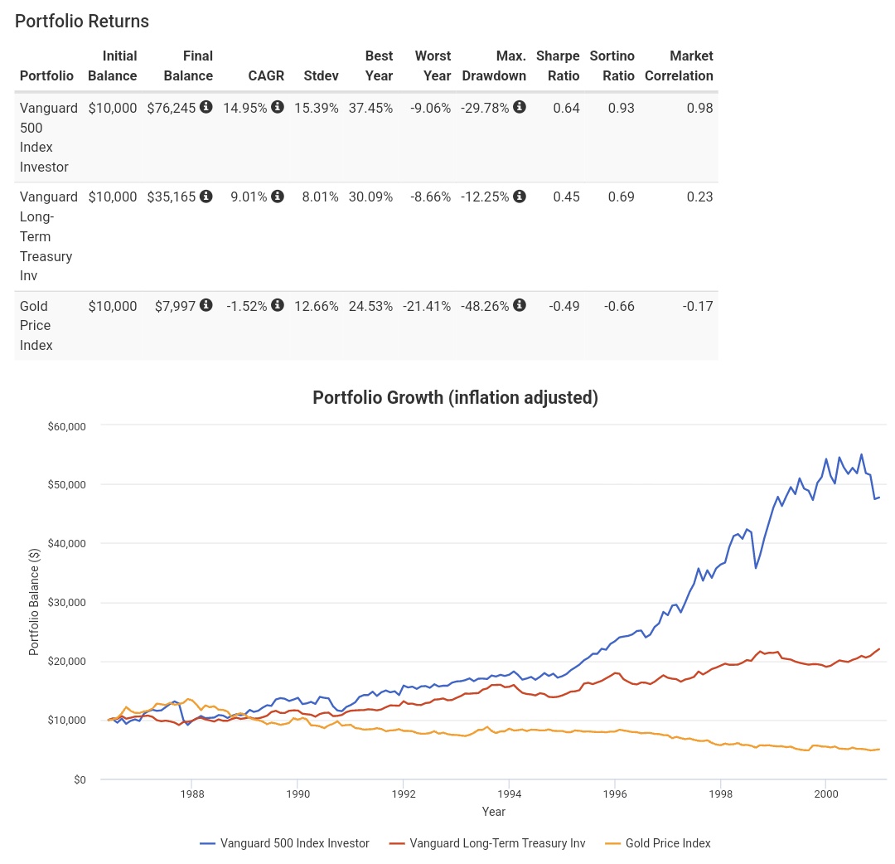This screenshot has height=864, width=895.
Task: Click the Sortino Ratio column header
Action: pyautogui.click(x=612, y=66)
